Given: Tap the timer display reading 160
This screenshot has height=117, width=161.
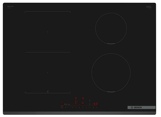Looking at the screenshot, I should tap(95, 104).
